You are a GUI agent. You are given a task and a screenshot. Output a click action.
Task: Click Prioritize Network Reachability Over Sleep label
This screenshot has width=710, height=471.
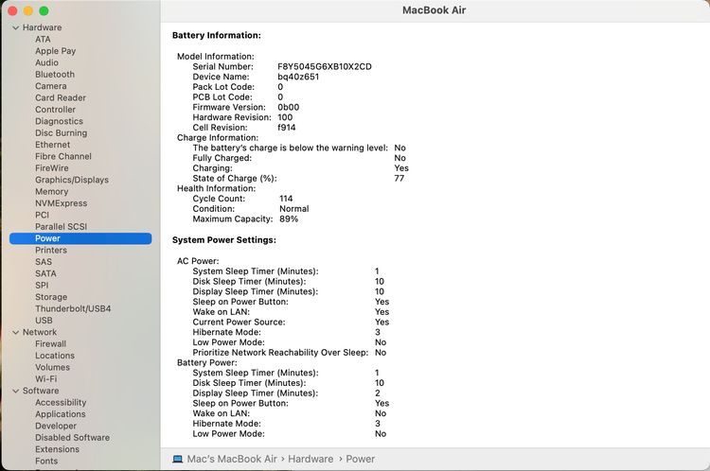pyautogui.click(x=280, y=353)
